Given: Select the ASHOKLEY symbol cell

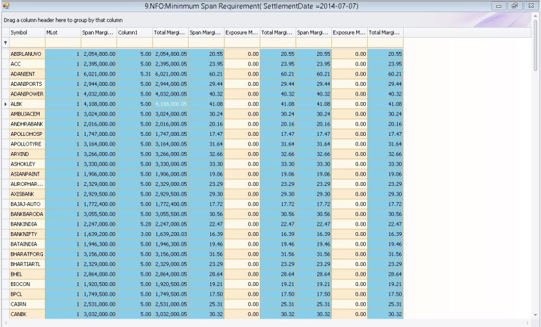Looking at the screenshot, I should 27,164.
